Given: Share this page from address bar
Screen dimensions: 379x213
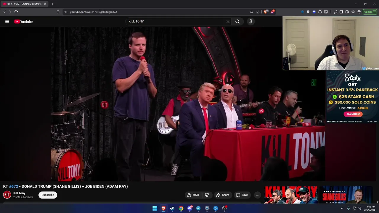Looking at the screenshot, I should pos(258,12).
